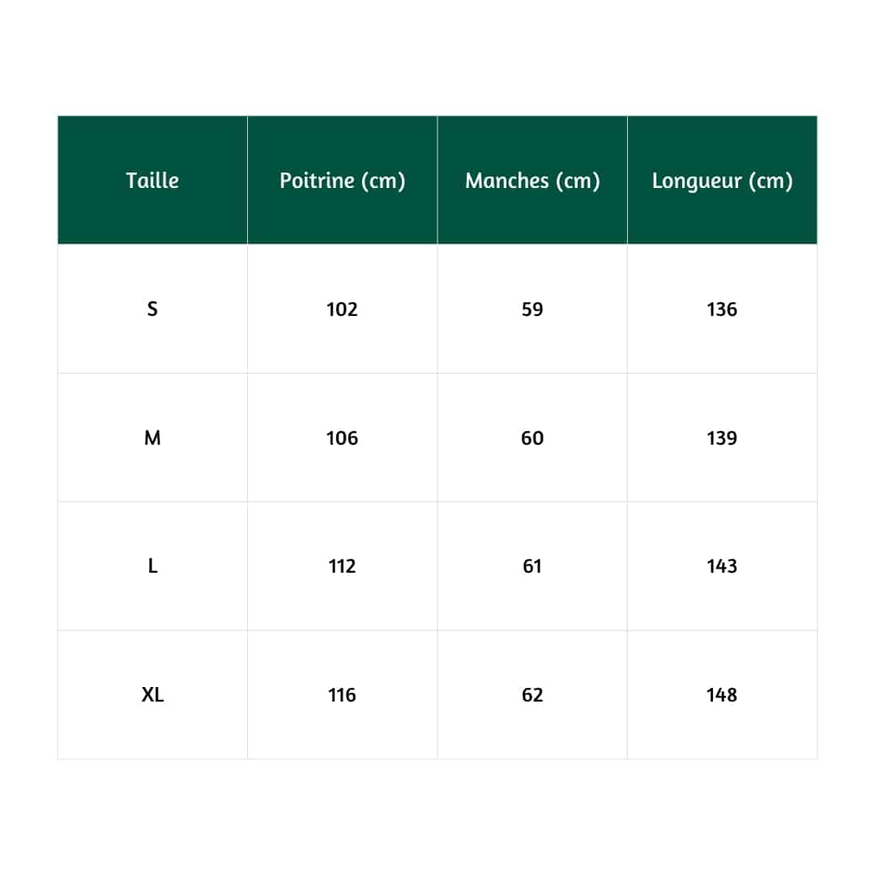Select the length value 139
Viewport: 875px width, 875px height.
point(722,437)
